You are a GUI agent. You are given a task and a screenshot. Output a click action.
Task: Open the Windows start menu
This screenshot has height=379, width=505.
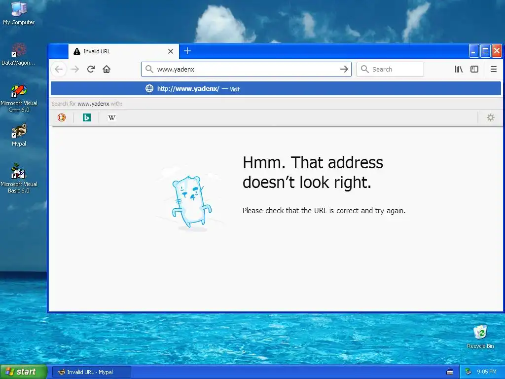click(24, 372)
